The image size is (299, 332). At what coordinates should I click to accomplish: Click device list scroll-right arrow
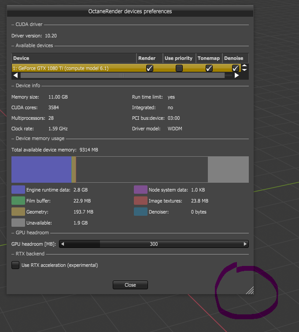[237, 75]
